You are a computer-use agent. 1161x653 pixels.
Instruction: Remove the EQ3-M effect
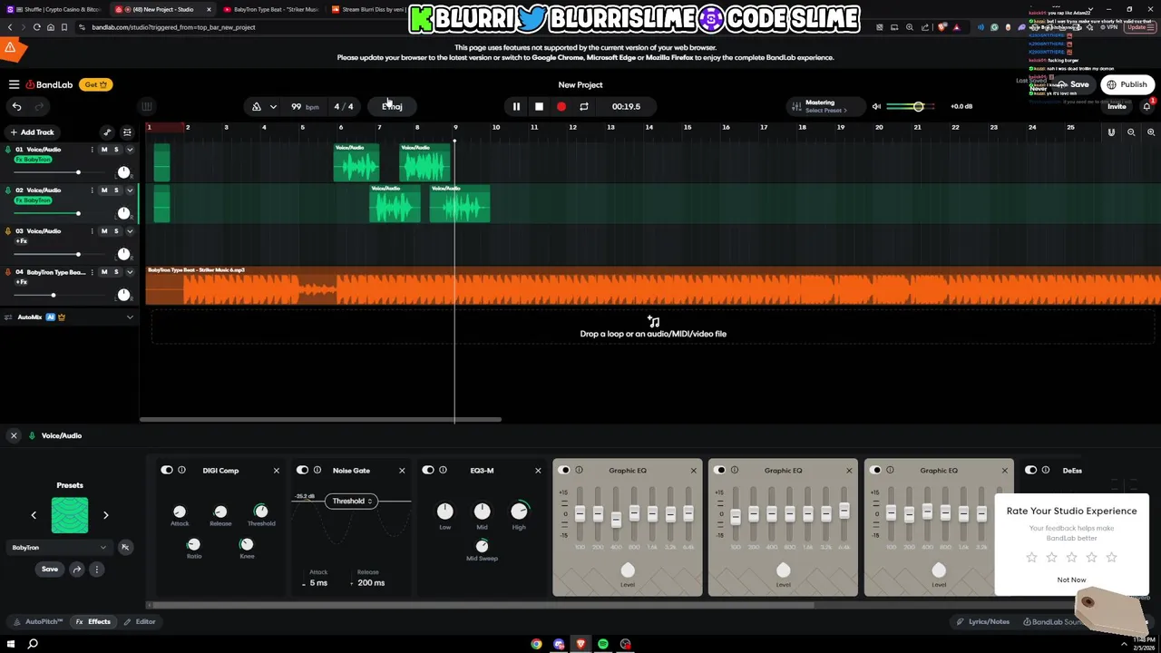click(x=538, y=471)
